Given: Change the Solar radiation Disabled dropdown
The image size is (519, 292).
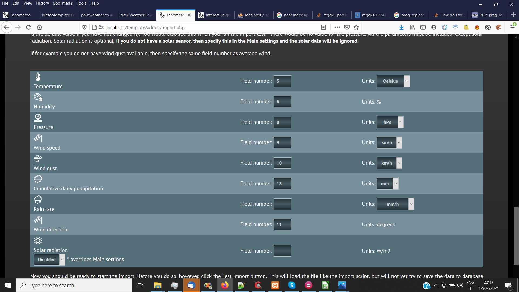Looking at the screenshot, I should pyautogui.click(x=49, y=260).
